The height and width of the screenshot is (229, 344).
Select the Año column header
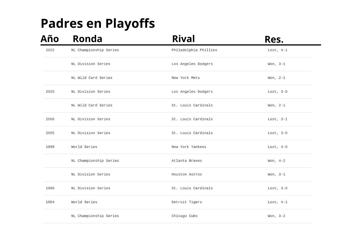point(50,39)
